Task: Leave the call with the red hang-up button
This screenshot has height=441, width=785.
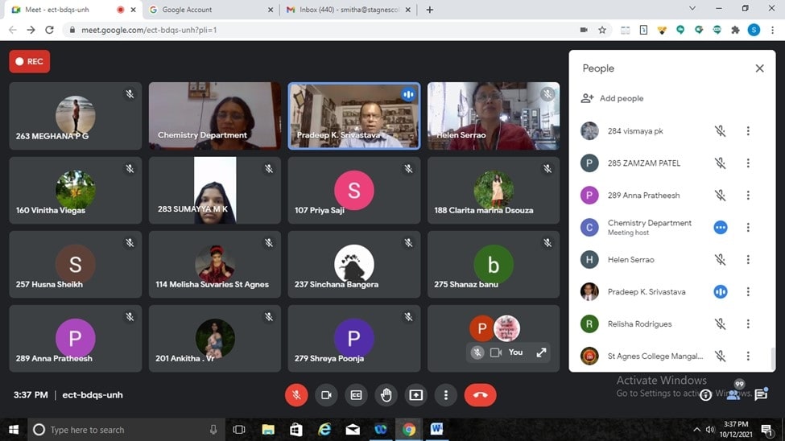Action: coord(480,395)
